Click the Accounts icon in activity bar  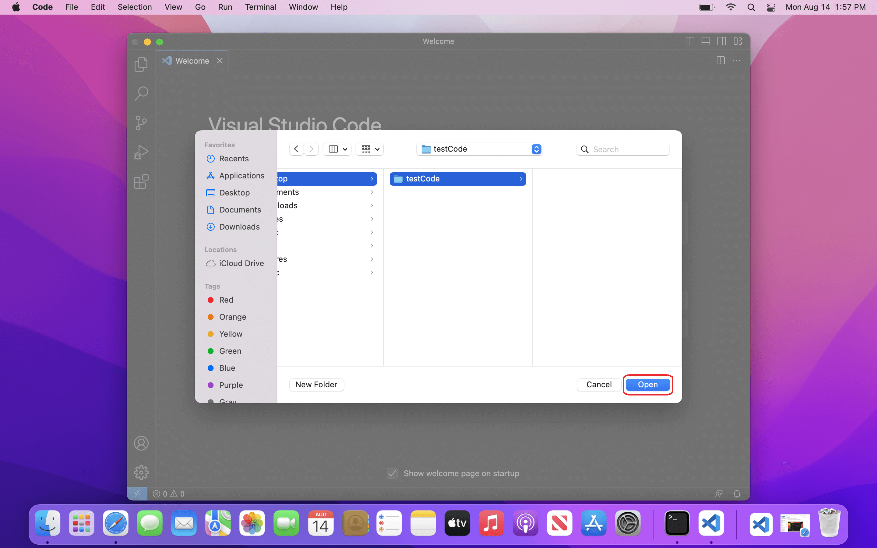click(x=141, y=443)
